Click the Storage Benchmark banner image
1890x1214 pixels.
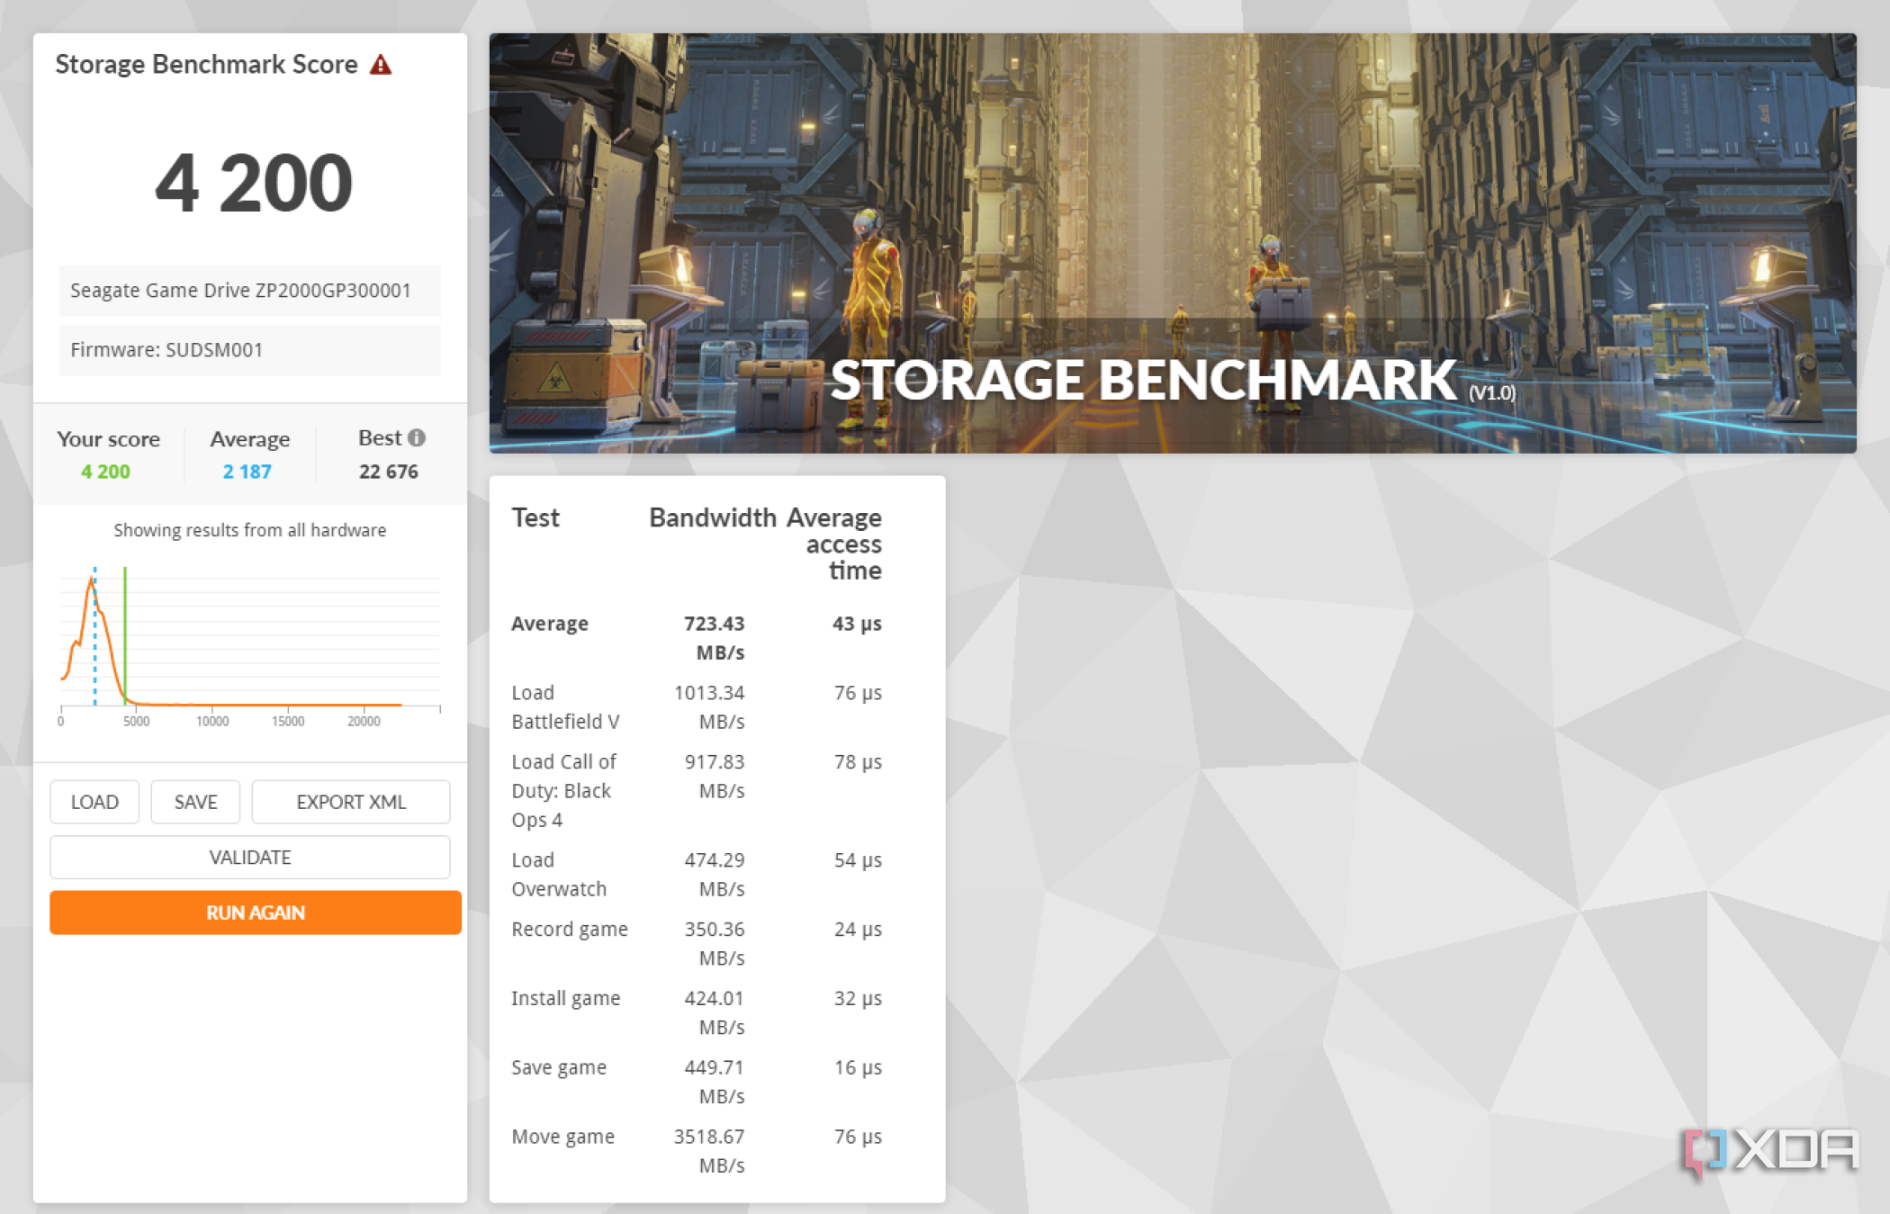click(x=1172, y=243)
